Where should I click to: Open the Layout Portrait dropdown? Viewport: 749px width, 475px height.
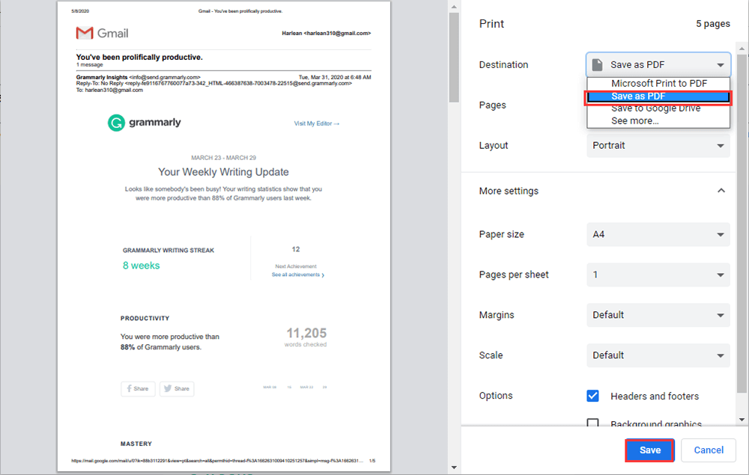(x=658, y=145)
